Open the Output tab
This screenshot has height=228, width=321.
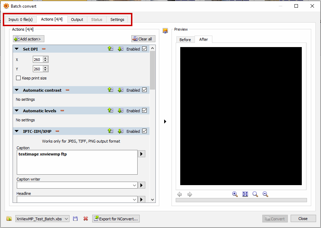point(77,20)
